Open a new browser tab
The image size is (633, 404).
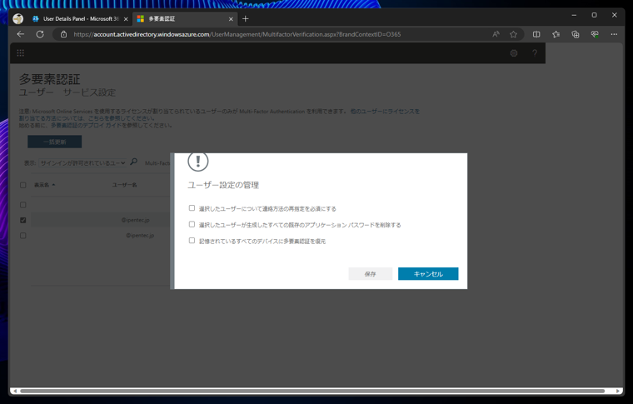(x=246, y=18)
